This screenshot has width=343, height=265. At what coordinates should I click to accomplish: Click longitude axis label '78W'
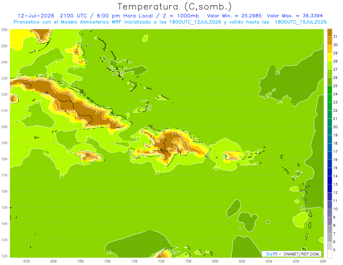[x=80, y=261]
